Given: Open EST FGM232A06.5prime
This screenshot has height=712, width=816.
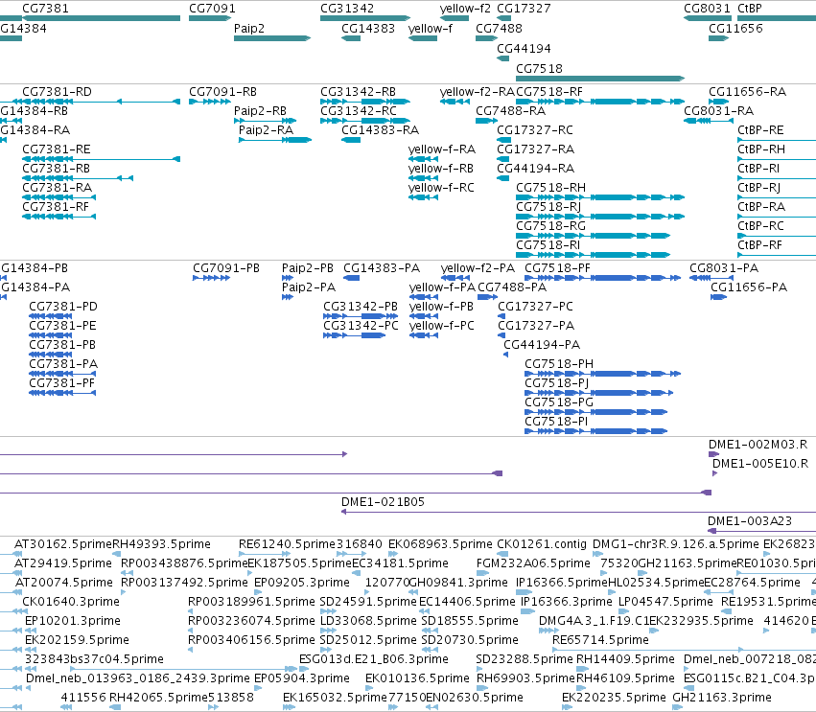Looking at the screenshot, I should [482, 573].
